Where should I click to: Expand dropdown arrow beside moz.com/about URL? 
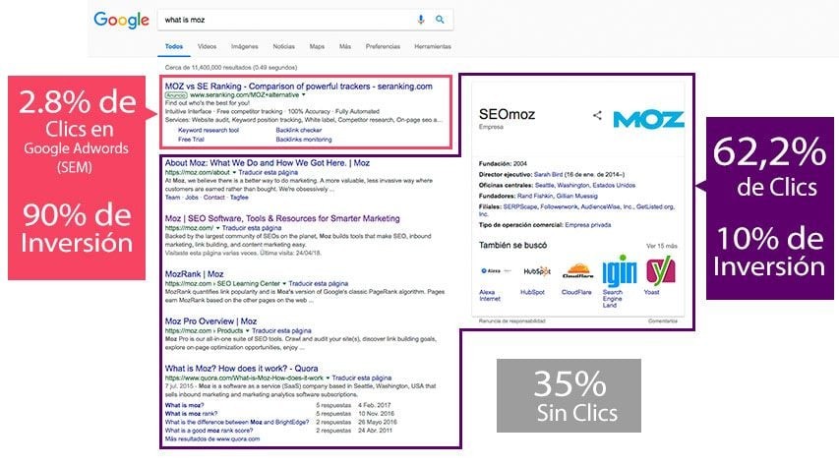click(233, 172)
